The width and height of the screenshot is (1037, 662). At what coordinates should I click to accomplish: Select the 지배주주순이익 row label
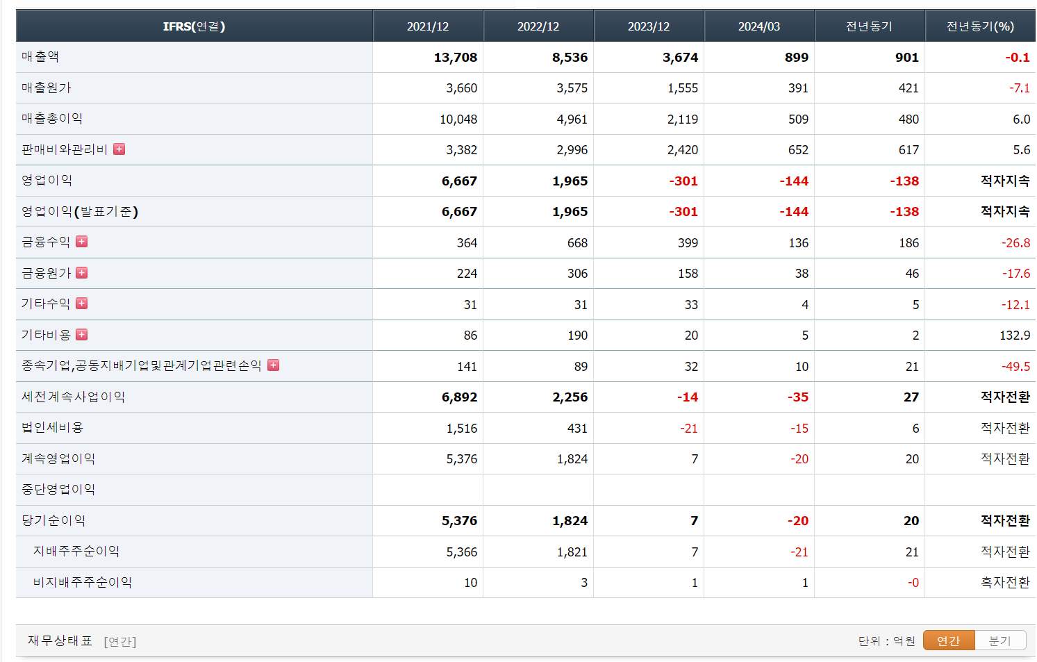76,551
